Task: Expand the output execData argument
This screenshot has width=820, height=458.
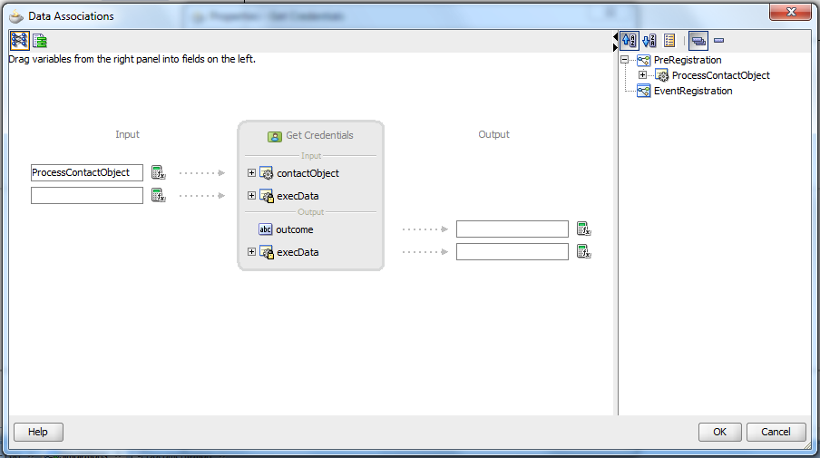Action: [251, 251]
